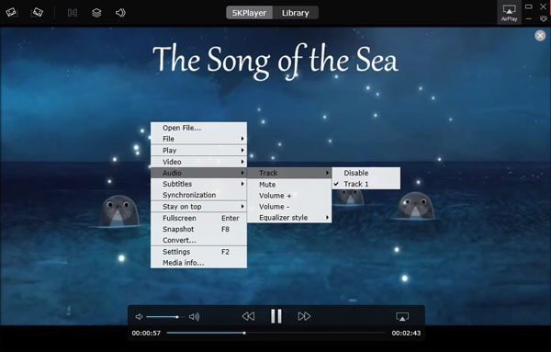The height and width of the screenshot is (352, 551).
Task: Choose Open File... from context menu
Action: click(198, 128)
